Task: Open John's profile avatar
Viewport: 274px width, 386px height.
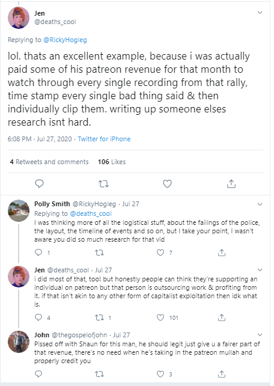Action: (x=19, y=342)
